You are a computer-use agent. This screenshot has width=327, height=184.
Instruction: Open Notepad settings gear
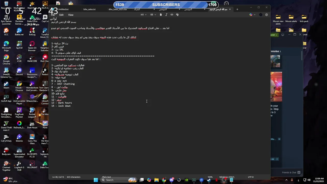click(266, 15)
